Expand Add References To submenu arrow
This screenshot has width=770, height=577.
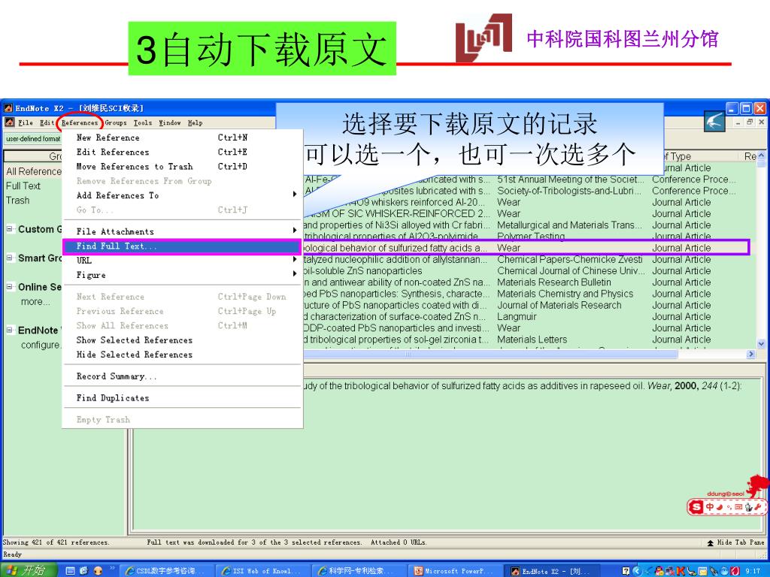tap(295, 195)
